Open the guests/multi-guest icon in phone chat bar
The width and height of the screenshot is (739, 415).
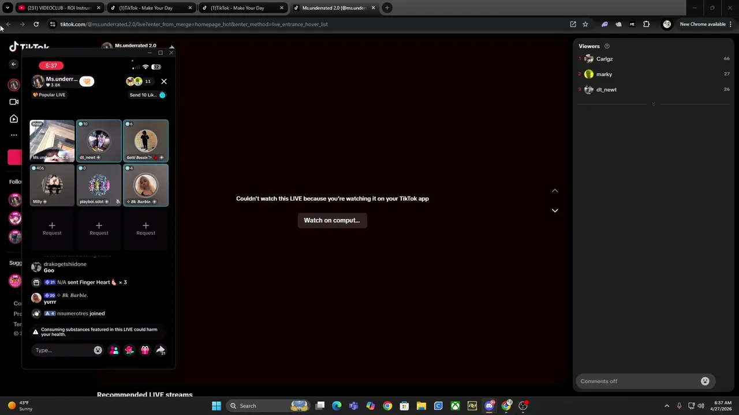click(x=114, y=350)
